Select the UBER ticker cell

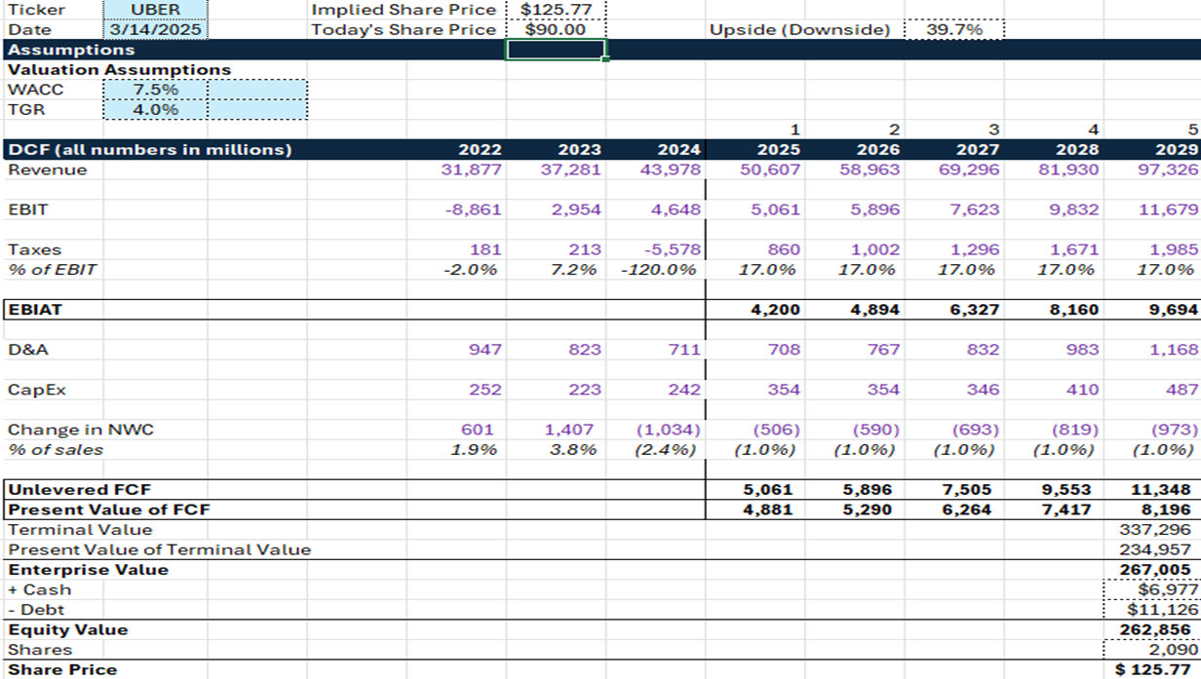(156, 10)
